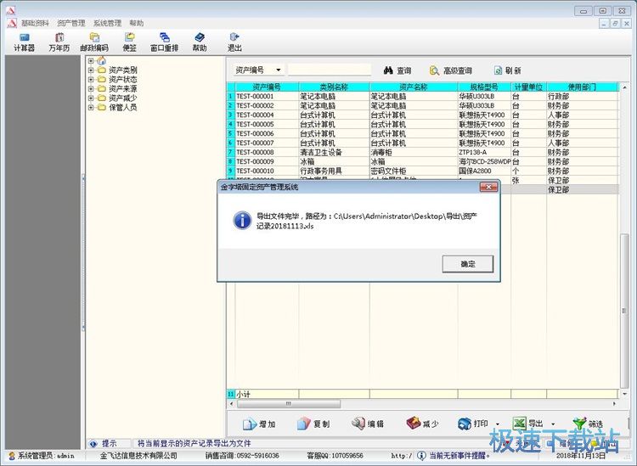
Task: Open the 基础资料 menu
Action: (x=35, y=23)
